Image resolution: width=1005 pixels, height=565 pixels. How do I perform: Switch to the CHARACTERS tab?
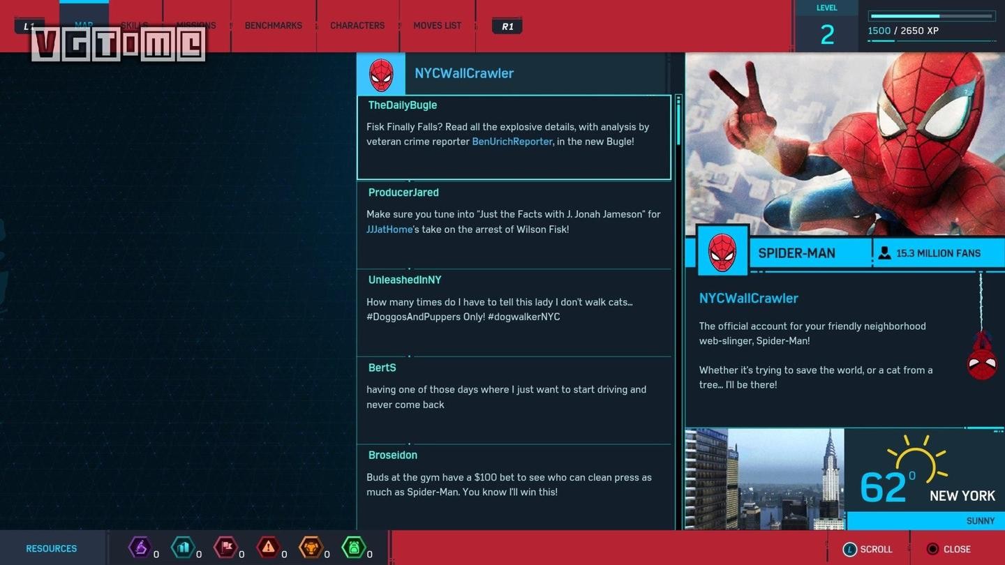(x=357, y=26)
